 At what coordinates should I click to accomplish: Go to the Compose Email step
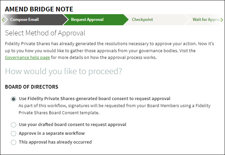click(24, 20)
